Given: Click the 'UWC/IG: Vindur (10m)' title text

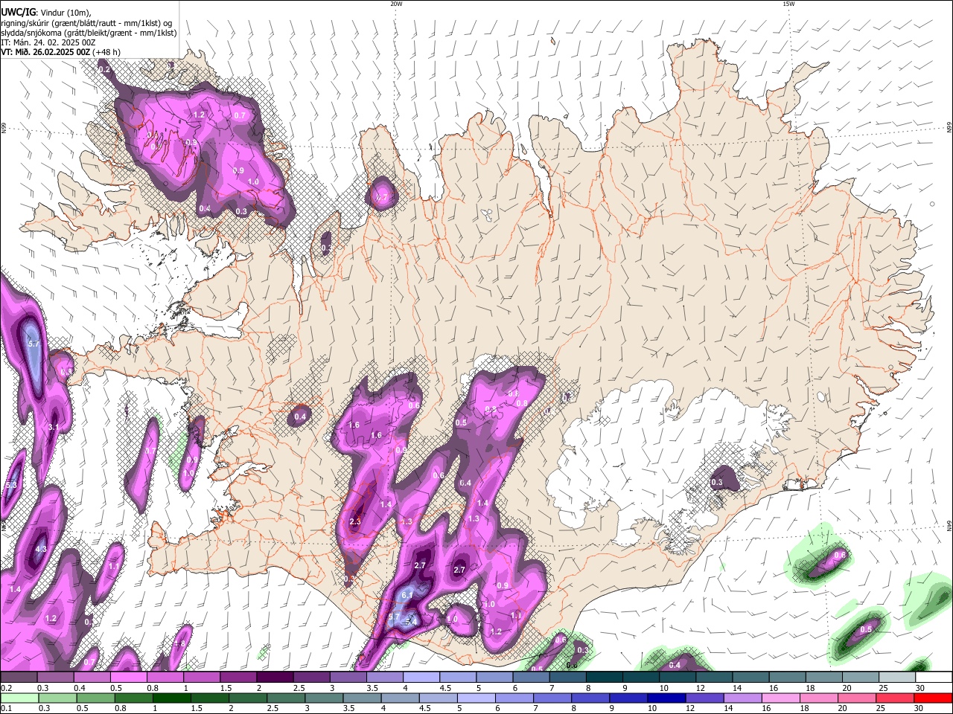Looking at the screenshot, I should click(x=46, y=13).
